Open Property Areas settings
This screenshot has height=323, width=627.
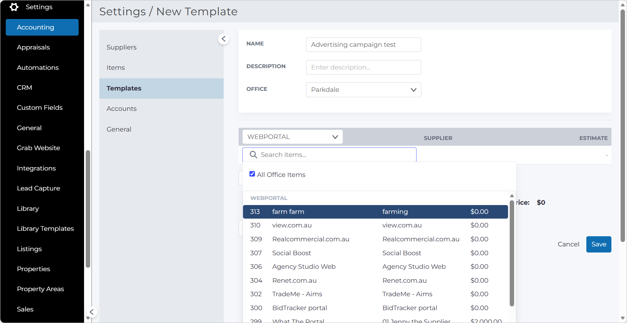click(40, 289)
